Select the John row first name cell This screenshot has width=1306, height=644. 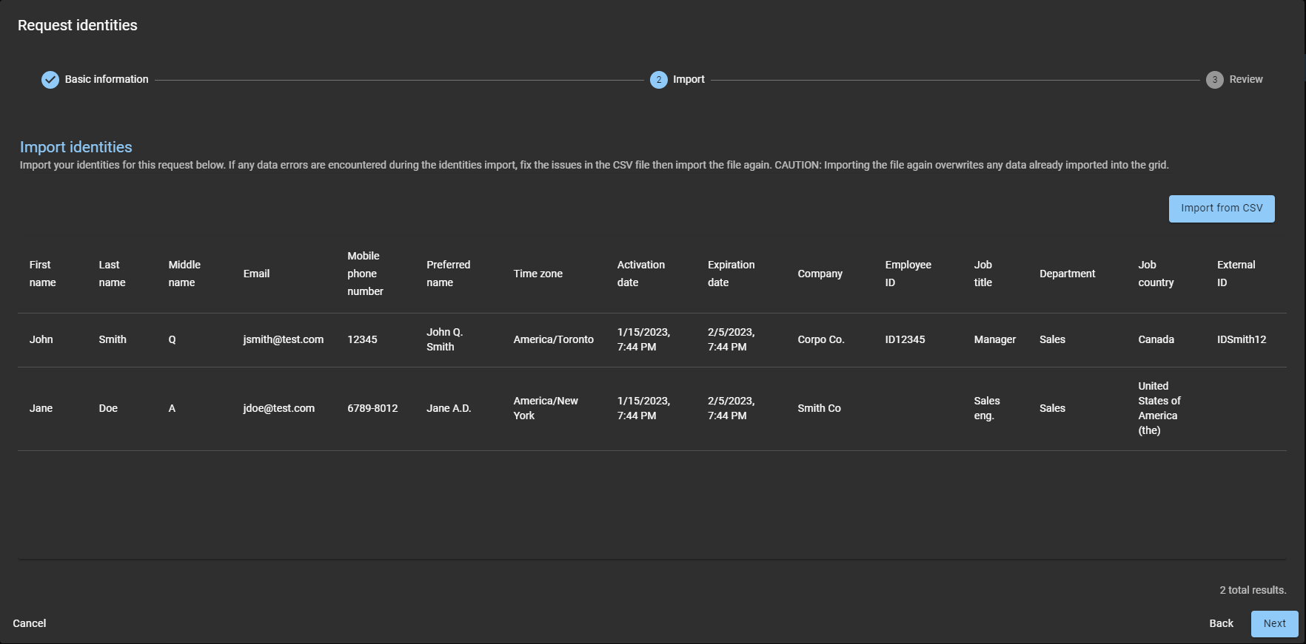pos(41,339)
